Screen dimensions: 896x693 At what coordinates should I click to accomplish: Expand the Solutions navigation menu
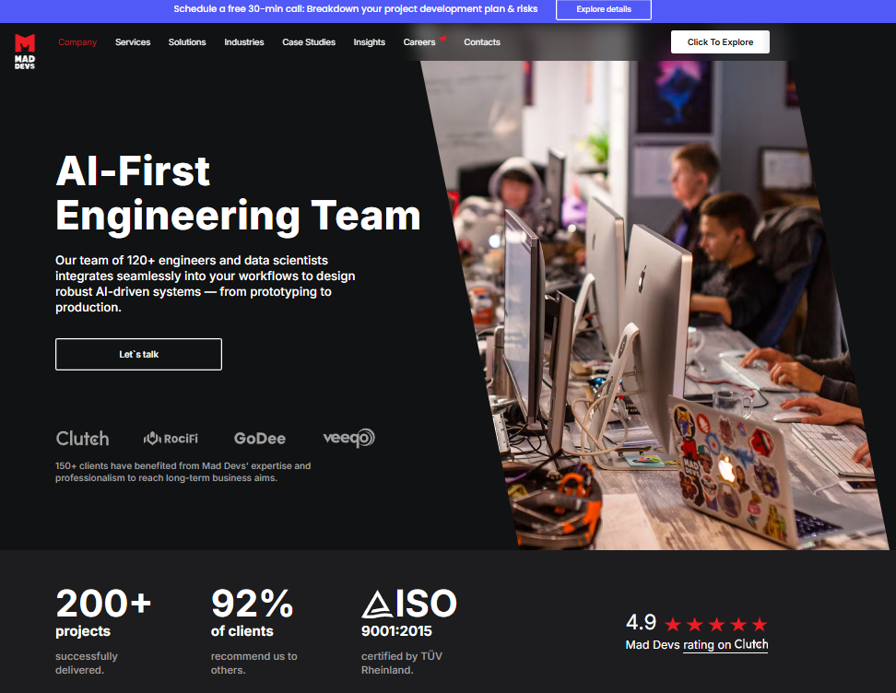187,42
